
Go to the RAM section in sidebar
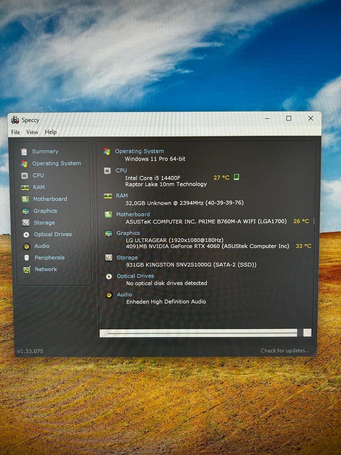pyautogui.click(x=39, y=187)
